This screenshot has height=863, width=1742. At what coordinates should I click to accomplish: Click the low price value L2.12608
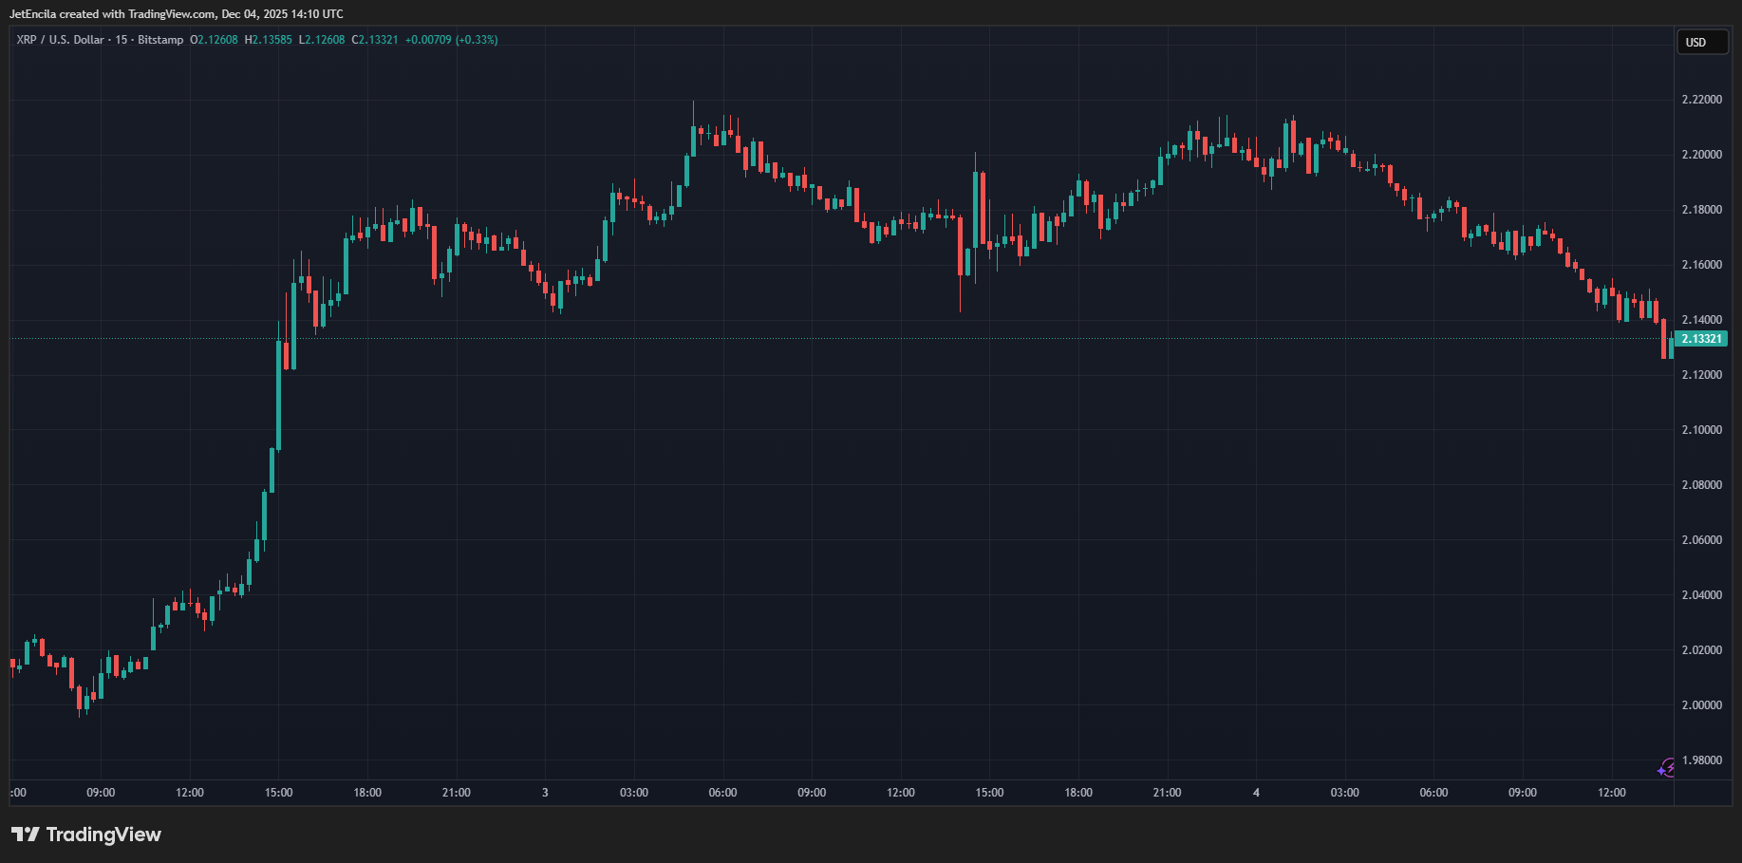click(x=322, y=40)
